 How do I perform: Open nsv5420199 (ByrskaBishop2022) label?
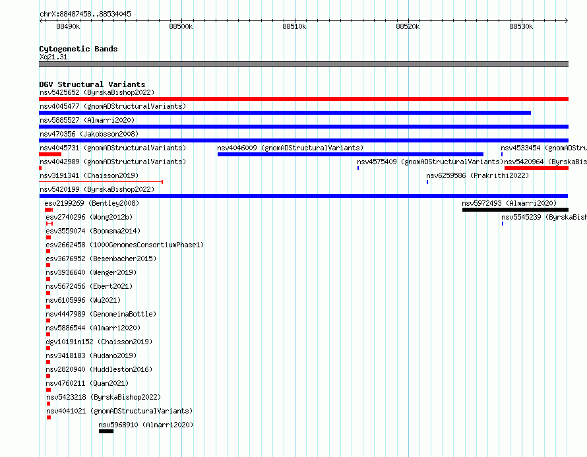[97, 189]
